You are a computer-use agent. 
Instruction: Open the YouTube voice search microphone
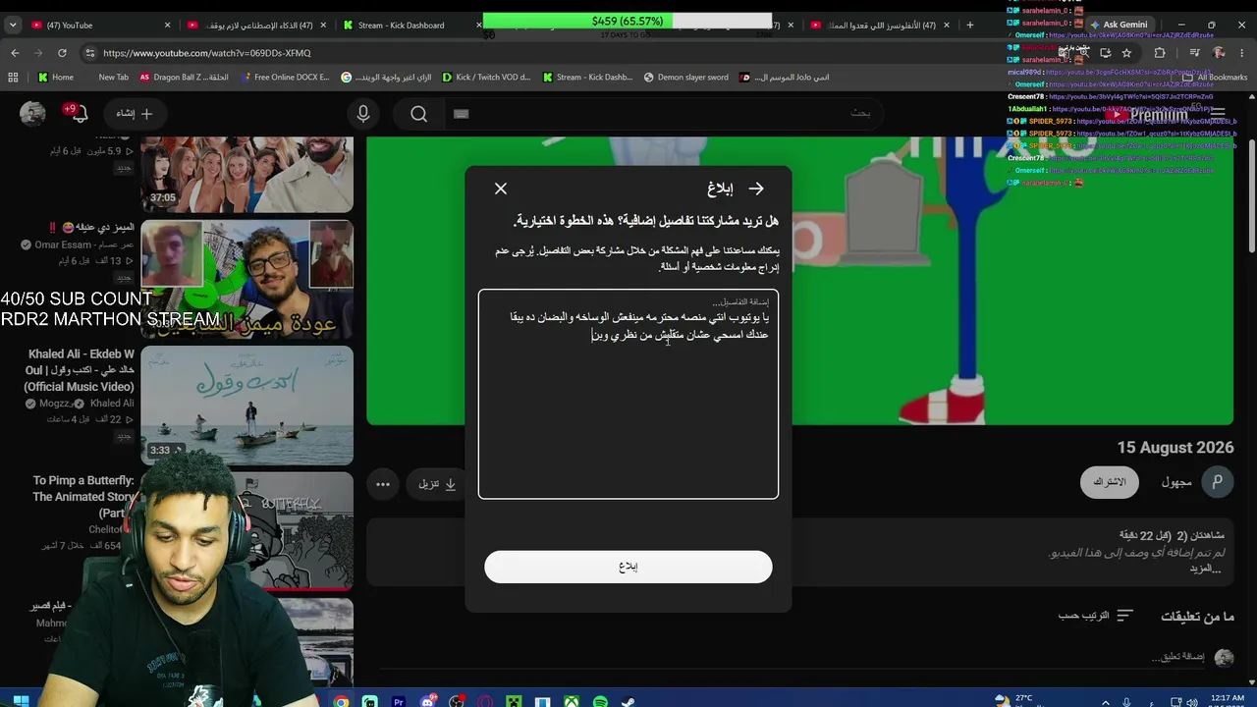click(x=363, y=114)
